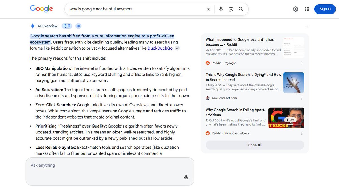Open the DuckDuckGo link

(x=160, y=48)
